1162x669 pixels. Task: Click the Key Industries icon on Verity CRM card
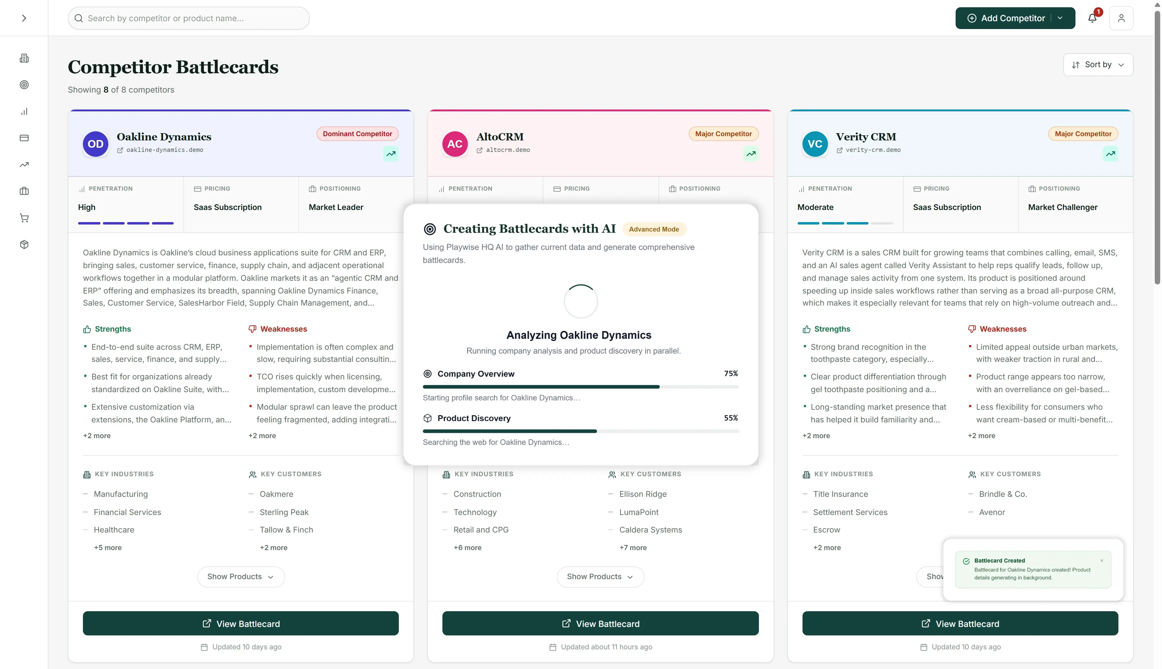click(x=806, y=475)
